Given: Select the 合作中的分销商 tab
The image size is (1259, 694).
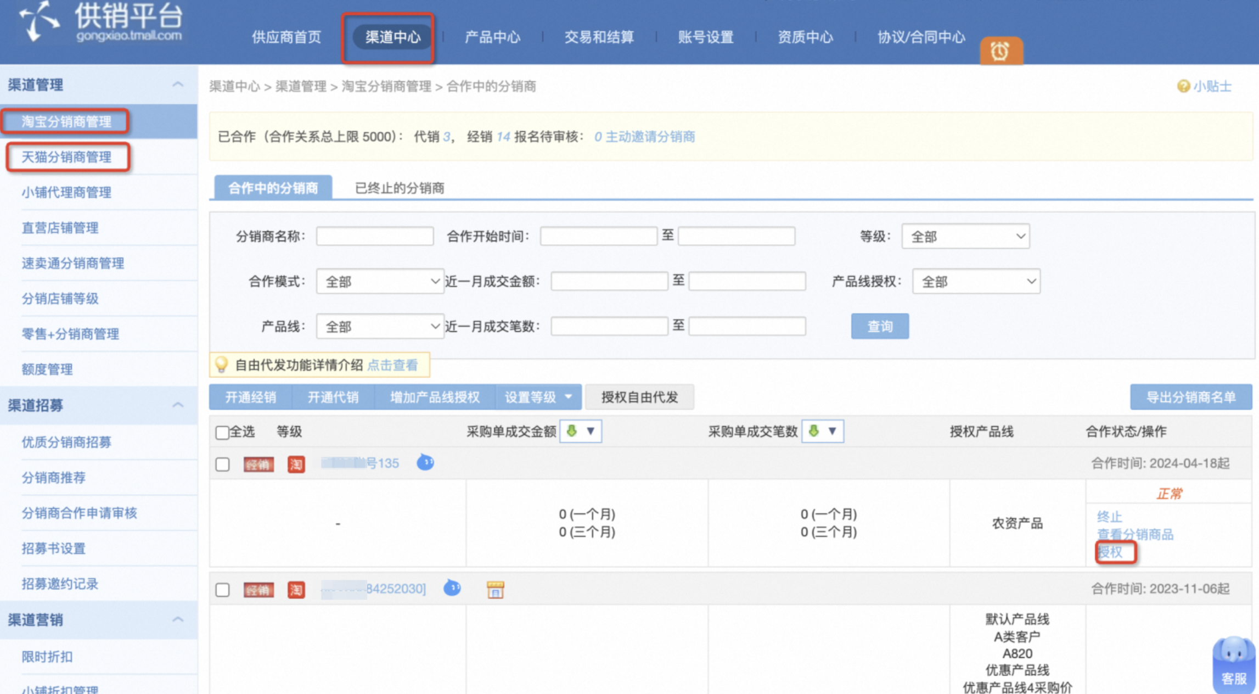Looking at the screenshot, I should [273, 188].
